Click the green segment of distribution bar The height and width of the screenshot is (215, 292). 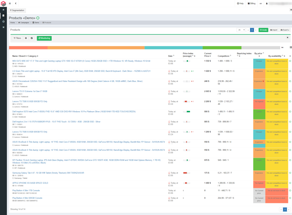pos(222,48)
